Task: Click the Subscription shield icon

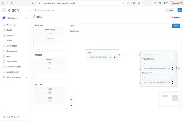Action: [4, 62]
